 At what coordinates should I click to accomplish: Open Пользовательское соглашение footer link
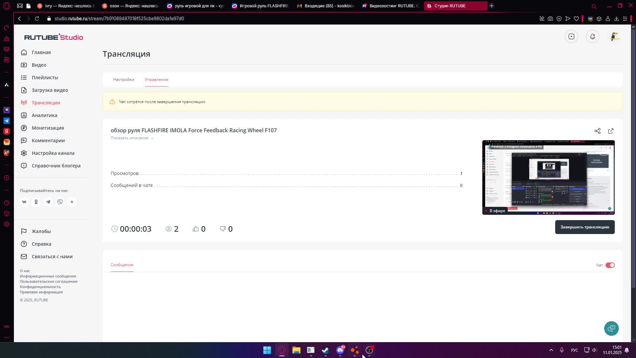pos(49,281)
